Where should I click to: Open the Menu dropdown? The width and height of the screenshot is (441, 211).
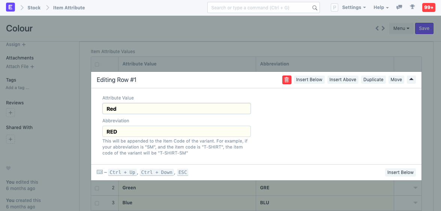click(x=401, y=28)
